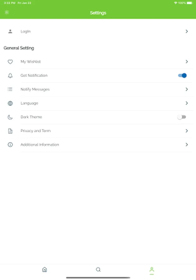Image resolution: width=196 pixels, height=280 pixels.
Task: Enable the Dark Theme switch
Action: click(x=182, y=117)
